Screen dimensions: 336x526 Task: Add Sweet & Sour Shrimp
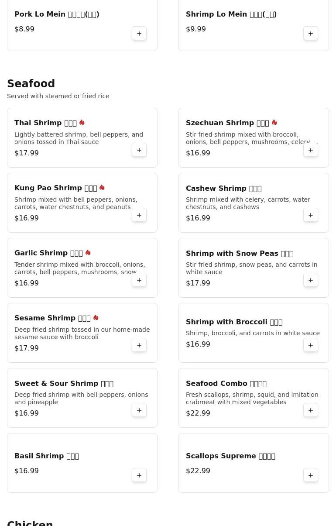click(x=139, y=410)
